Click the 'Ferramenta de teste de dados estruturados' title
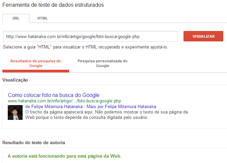Viewport: 227px width, 163px height. pos(53,5)
